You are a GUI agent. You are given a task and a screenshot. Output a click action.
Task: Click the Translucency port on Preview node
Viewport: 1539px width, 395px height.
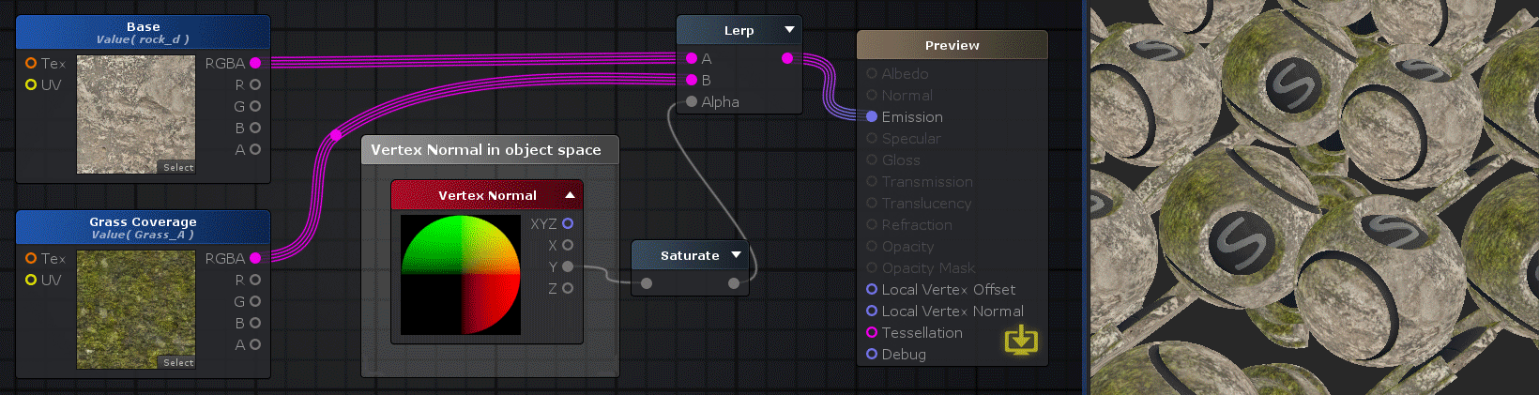tap(872, 203)
